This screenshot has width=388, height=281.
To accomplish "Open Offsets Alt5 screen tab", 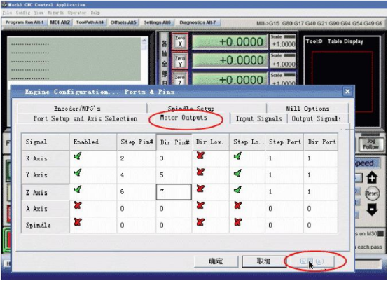I will point(123,22).
